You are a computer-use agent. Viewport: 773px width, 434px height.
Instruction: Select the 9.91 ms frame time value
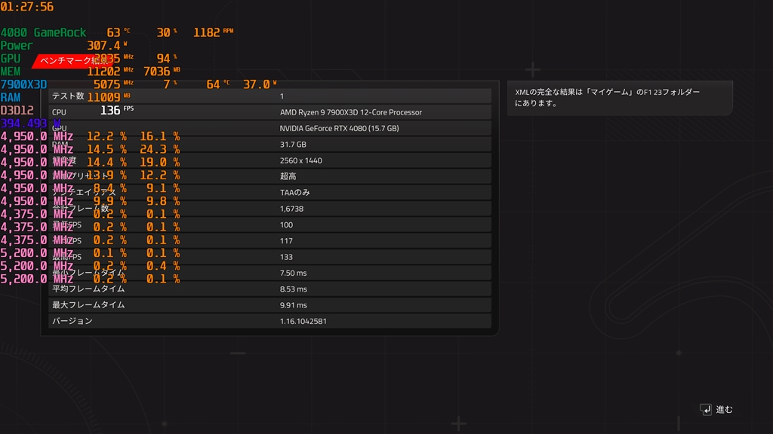tap(293, 305)
